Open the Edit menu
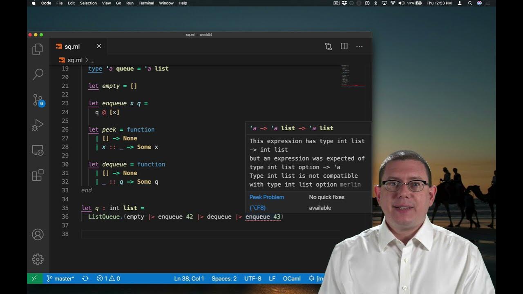 click(x=71, y=3)
